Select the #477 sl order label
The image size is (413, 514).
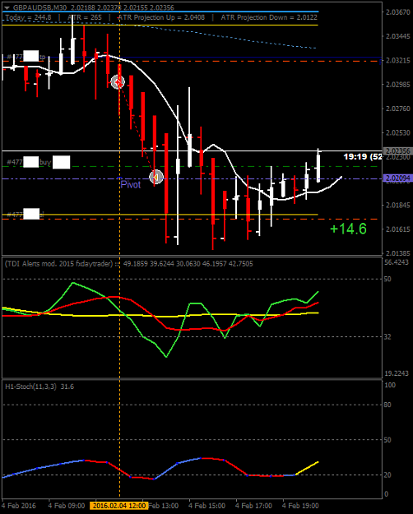[26, 215]
